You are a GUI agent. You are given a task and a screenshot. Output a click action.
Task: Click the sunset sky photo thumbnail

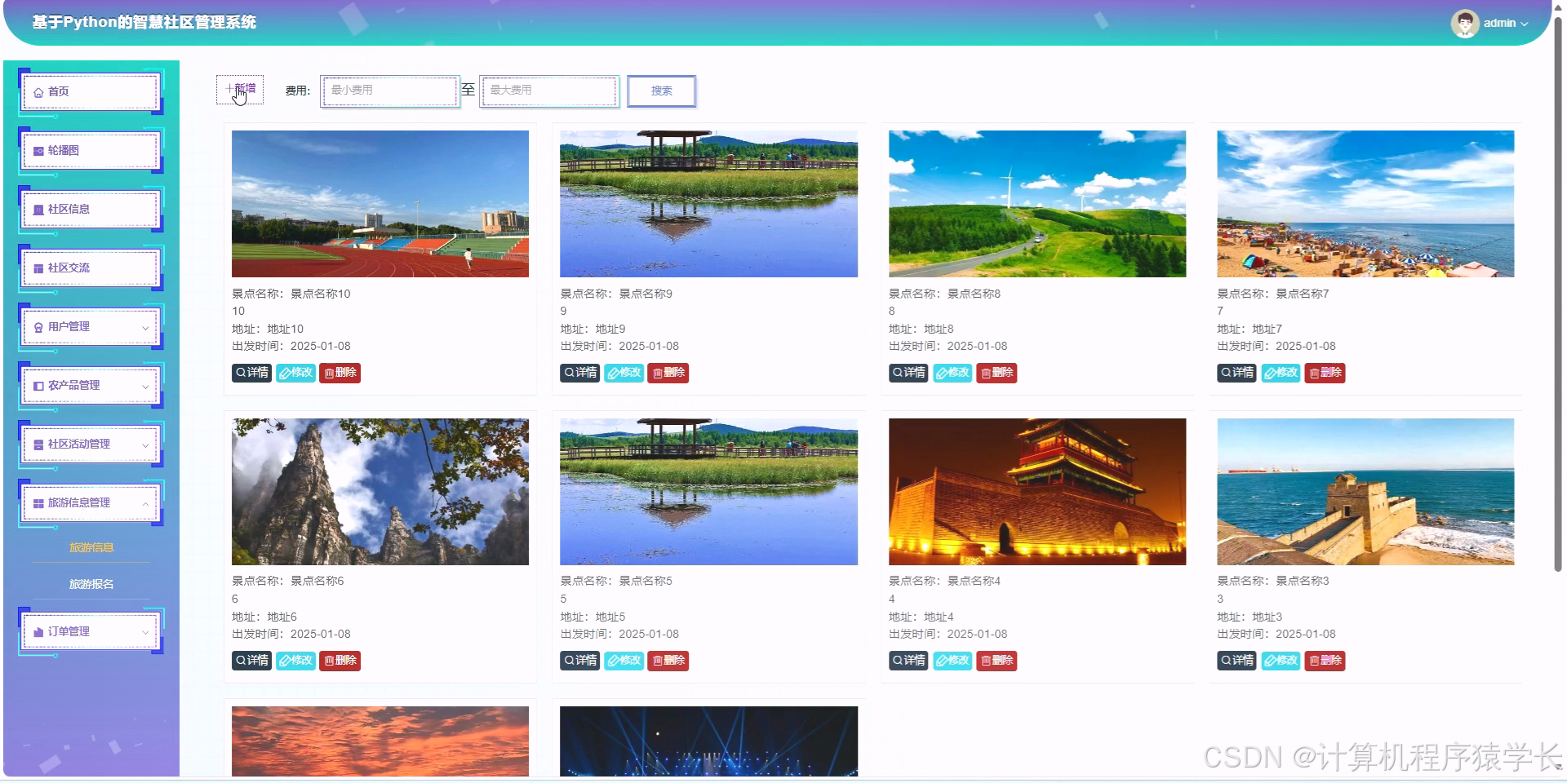[380, 741]
